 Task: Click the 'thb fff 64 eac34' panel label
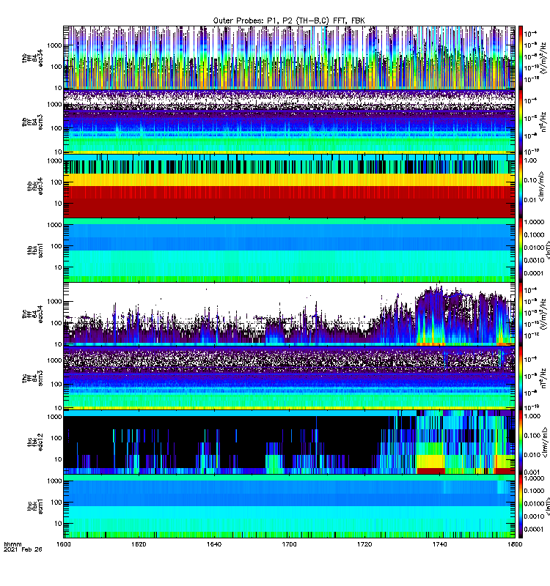point(32,58)
